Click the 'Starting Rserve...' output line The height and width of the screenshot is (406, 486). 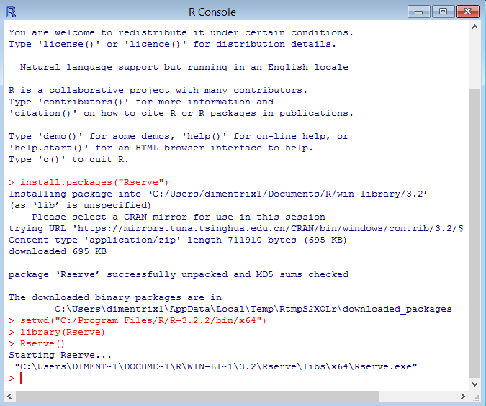pyautogui.click(x=60, y=355)
